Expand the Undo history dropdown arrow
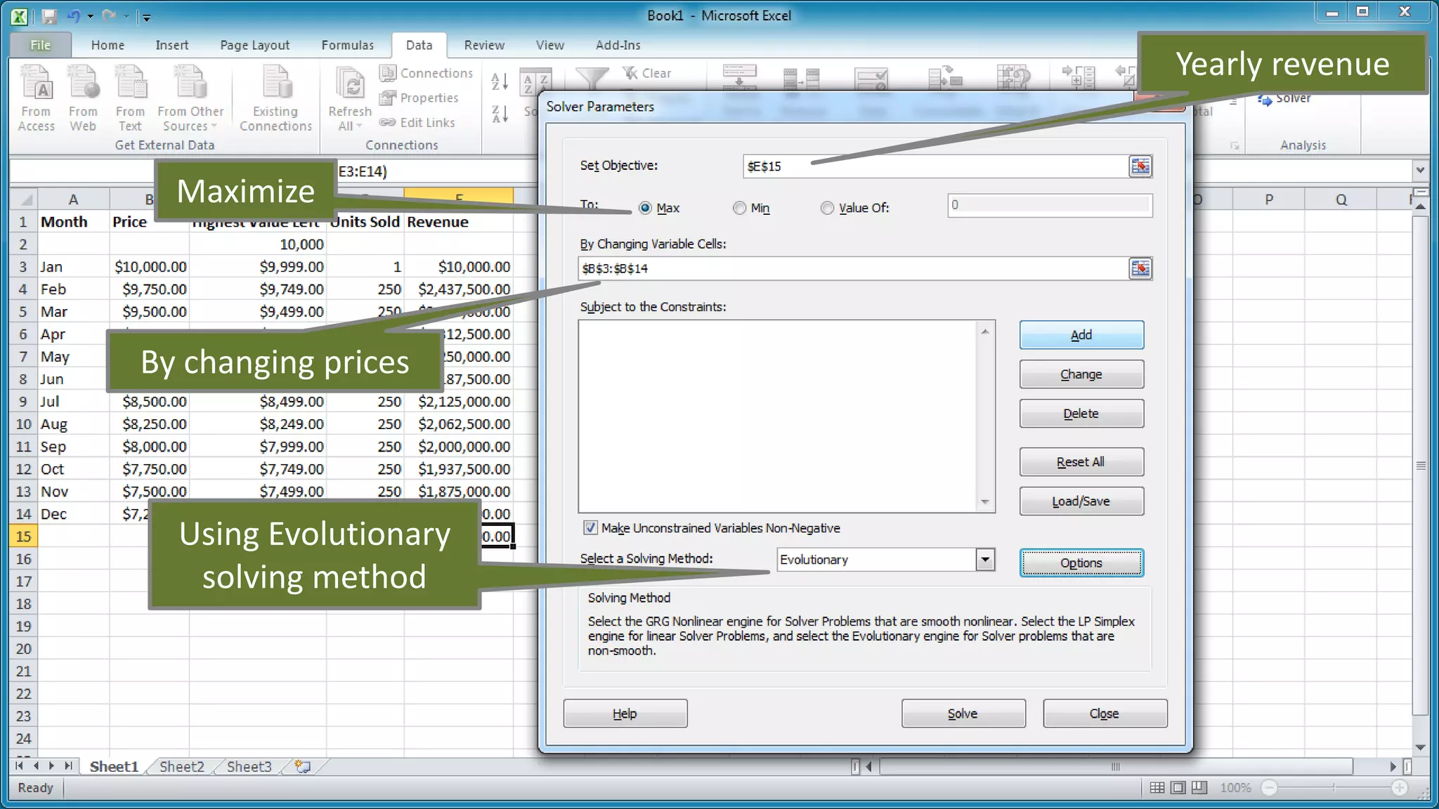1439x809 pixels. tap(91, 16)
